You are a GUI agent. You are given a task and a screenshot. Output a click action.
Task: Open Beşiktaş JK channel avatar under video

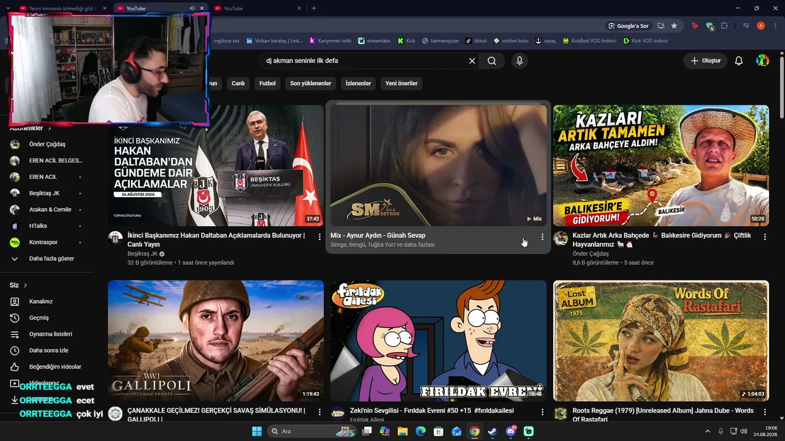pos(115,238)
